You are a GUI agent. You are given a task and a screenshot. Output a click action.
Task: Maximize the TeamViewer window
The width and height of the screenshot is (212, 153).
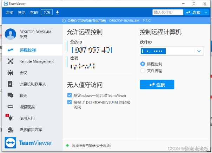click(194, 4)
